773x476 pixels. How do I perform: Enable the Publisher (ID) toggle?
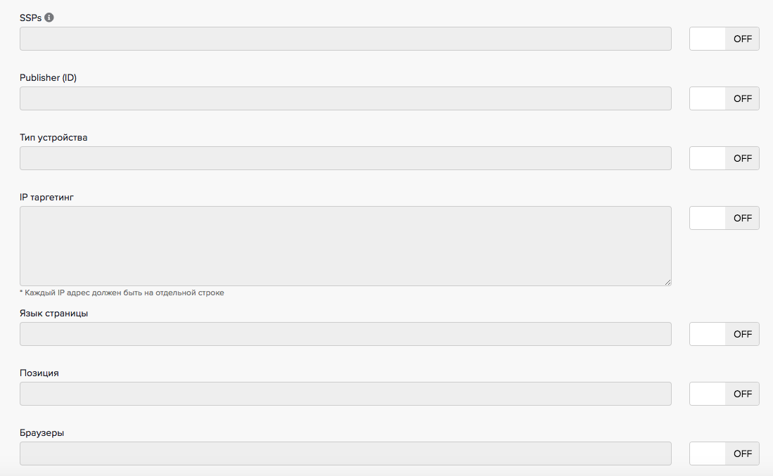click(724, 98)
